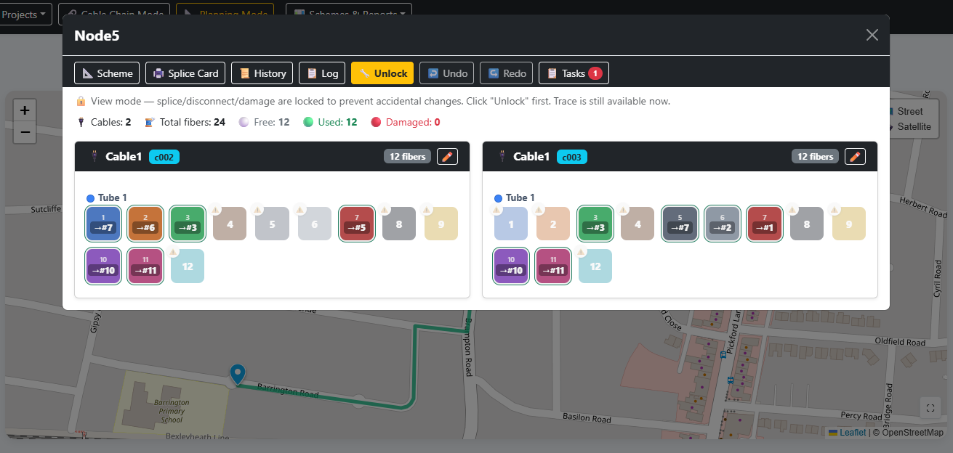Click the Total fibers: 24 stat
Viewport: 953px width, 453px height.
tap(185, 122)
